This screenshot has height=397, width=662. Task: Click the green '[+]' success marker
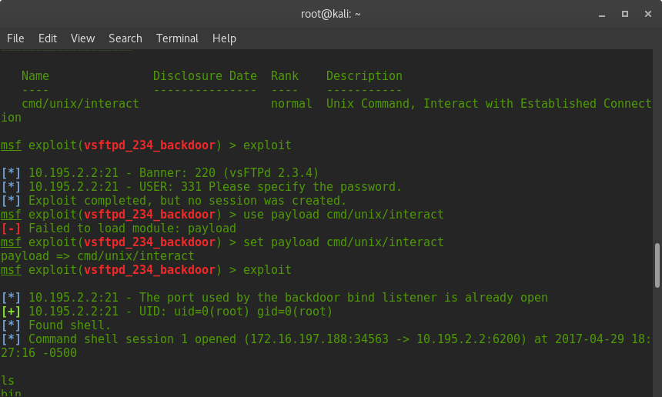pyautogui.click(x=11, y=312)
